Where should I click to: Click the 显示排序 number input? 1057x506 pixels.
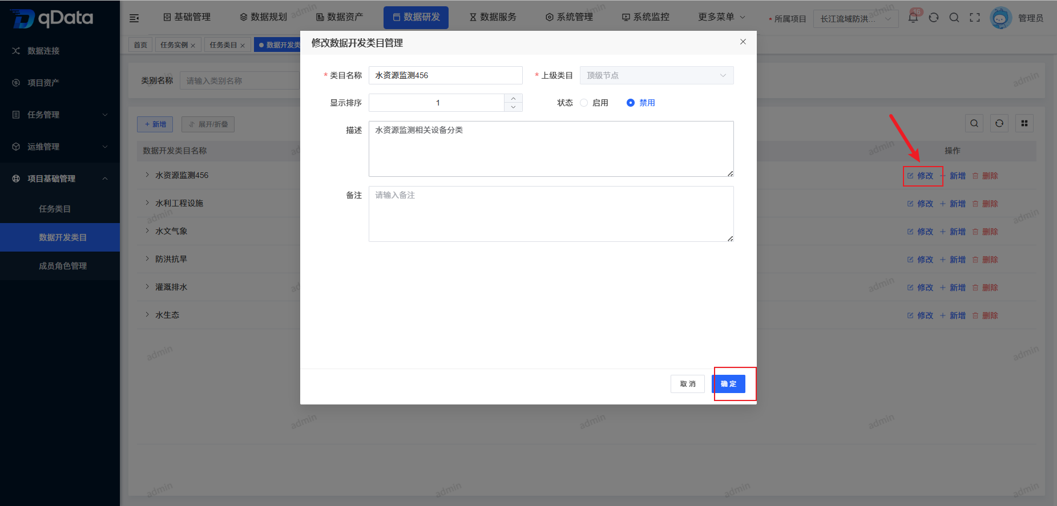click(x=437, y=103)
